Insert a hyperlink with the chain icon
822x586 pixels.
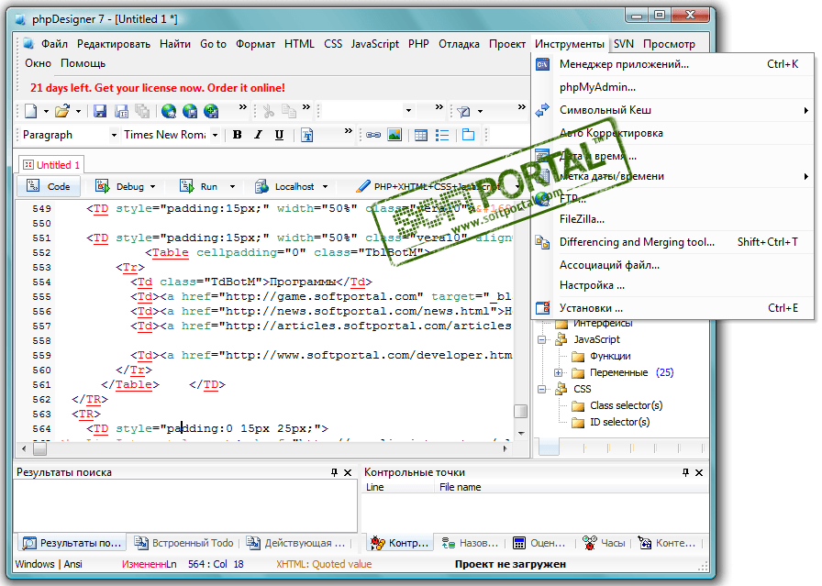point(373,135)
